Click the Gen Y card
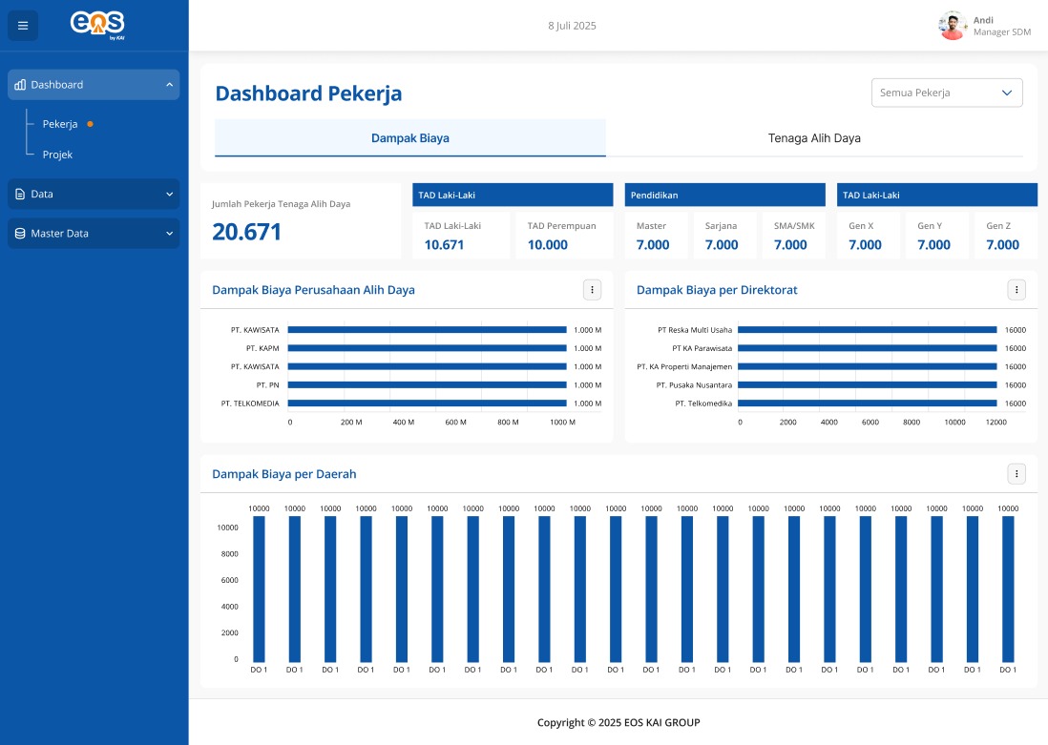The width and height of the screenshot is (1048, 745). point(937,236)
